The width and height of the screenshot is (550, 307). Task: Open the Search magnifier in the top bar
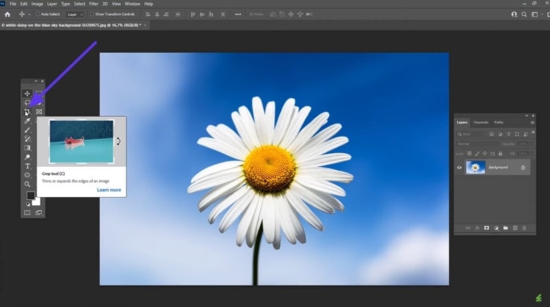click(x=524, y=14)
